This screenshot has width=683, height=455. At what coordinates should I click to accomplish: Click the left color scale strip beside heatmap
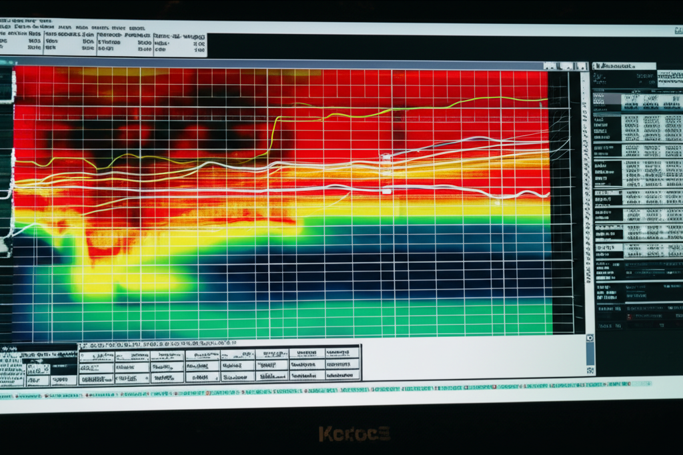click(x=6, y=160)
